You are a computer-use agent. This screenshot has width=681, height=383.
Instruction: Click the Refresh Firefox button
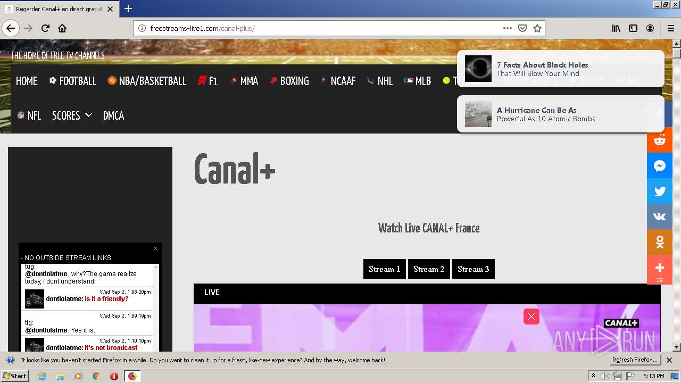tap(635, 360)
